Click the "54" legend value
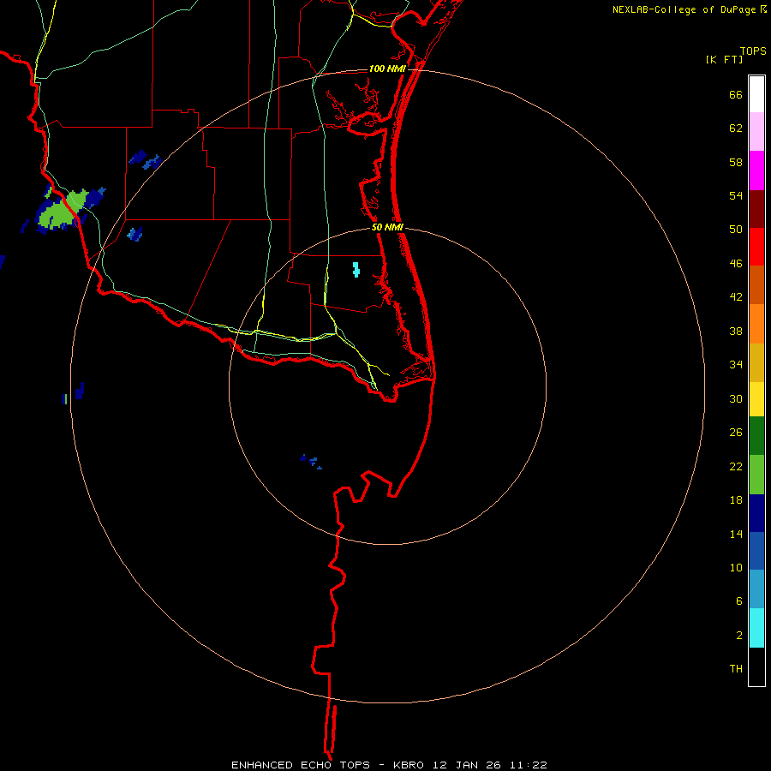771x771 pixels. pyautogui.click(x=736, y=195)
